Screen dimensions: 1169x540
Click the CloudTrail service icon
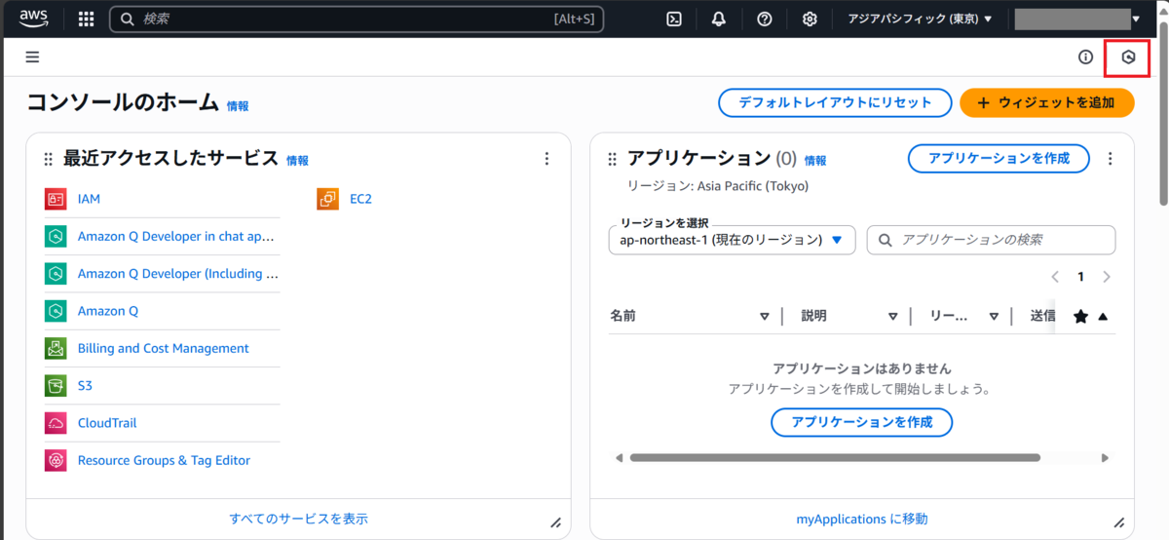pos(56,423)
